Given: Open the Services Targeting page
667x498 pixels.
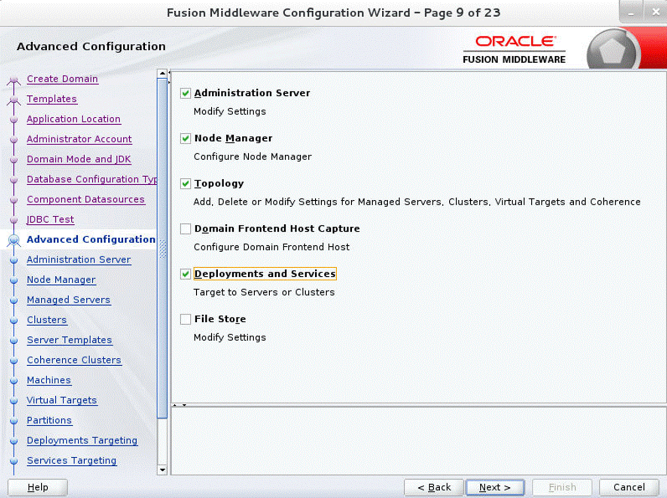Looking at the screenshot, I should [x=71, y=461].
